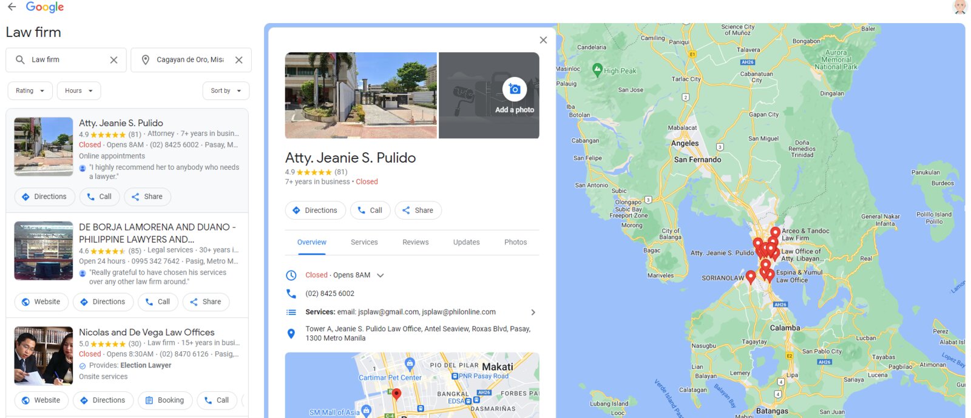971x418 pixels.
Task: Open the building photo in details panel
Action: [x=361, y=95]
